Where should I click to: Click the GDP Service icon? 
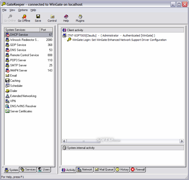click(x=7, y=45)
